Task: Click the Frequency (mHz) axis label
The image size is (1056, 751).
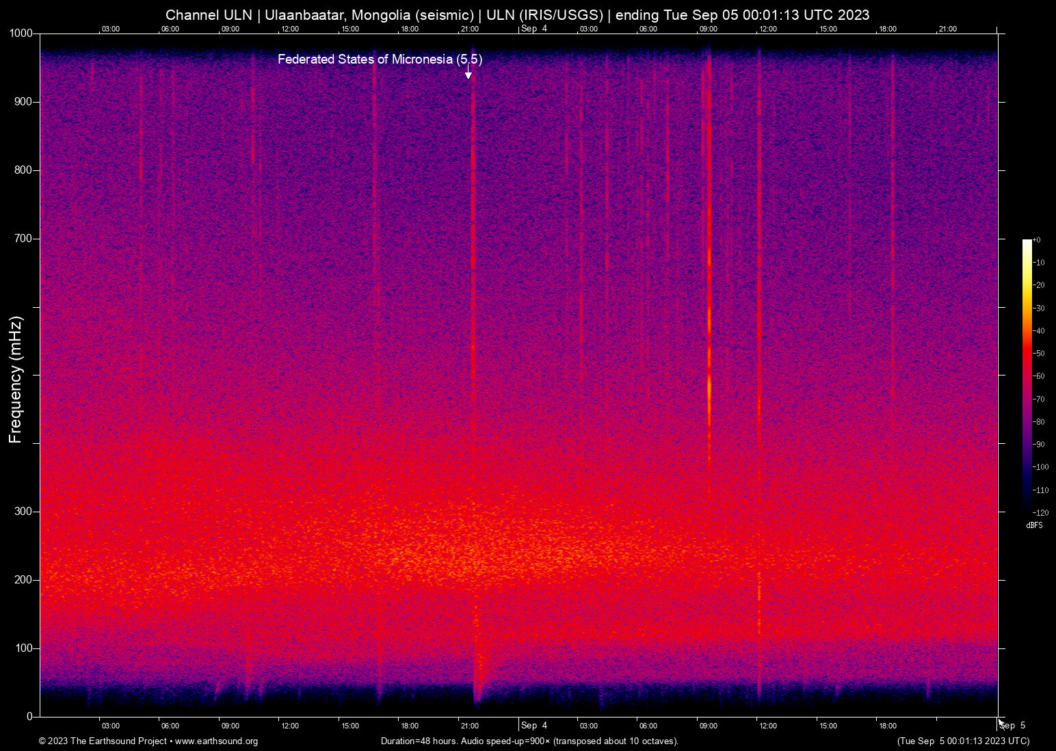Action: (16, 380)
